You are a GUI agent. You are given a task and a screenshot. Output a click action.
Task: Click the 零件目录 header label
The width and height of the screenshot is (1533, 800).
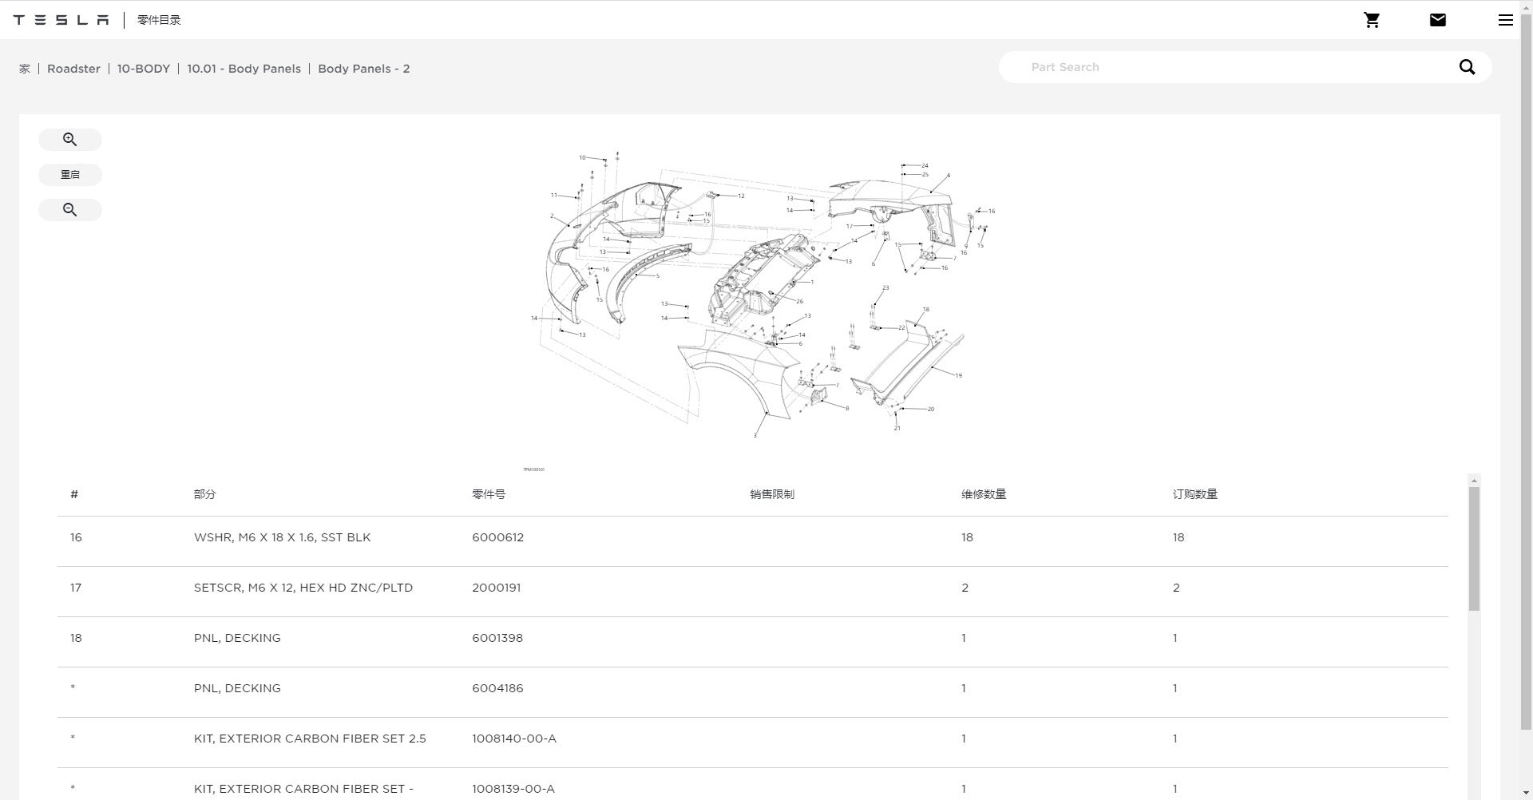click(x=158, y=20)
